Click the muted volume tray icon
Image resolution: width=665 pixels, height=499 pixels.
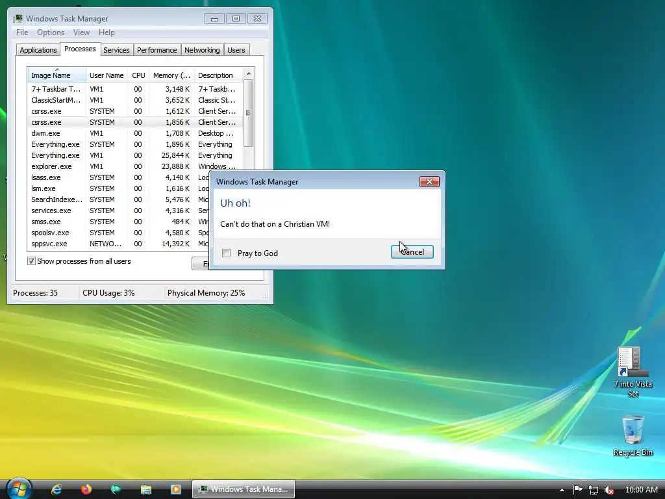click(x=609, y=490)
